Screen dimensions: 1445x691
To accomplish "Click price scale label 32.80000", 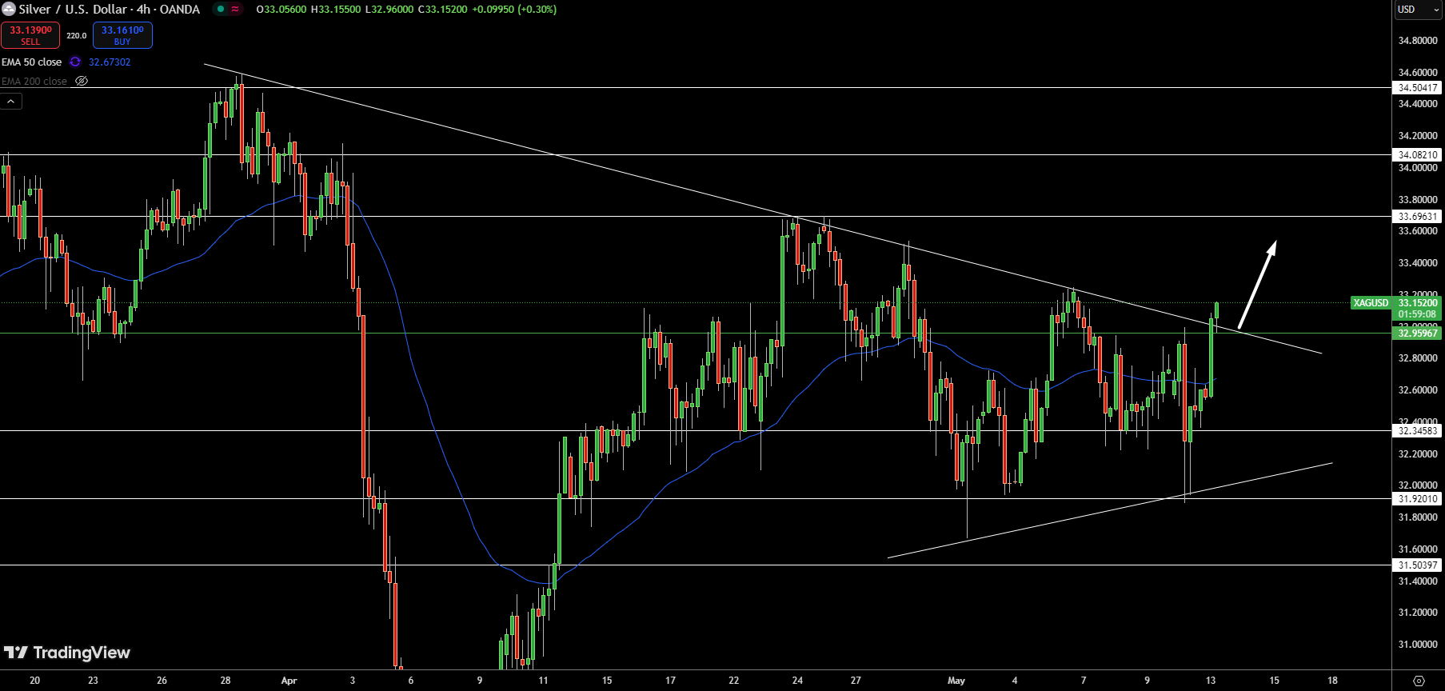I will pos(1418,357).
